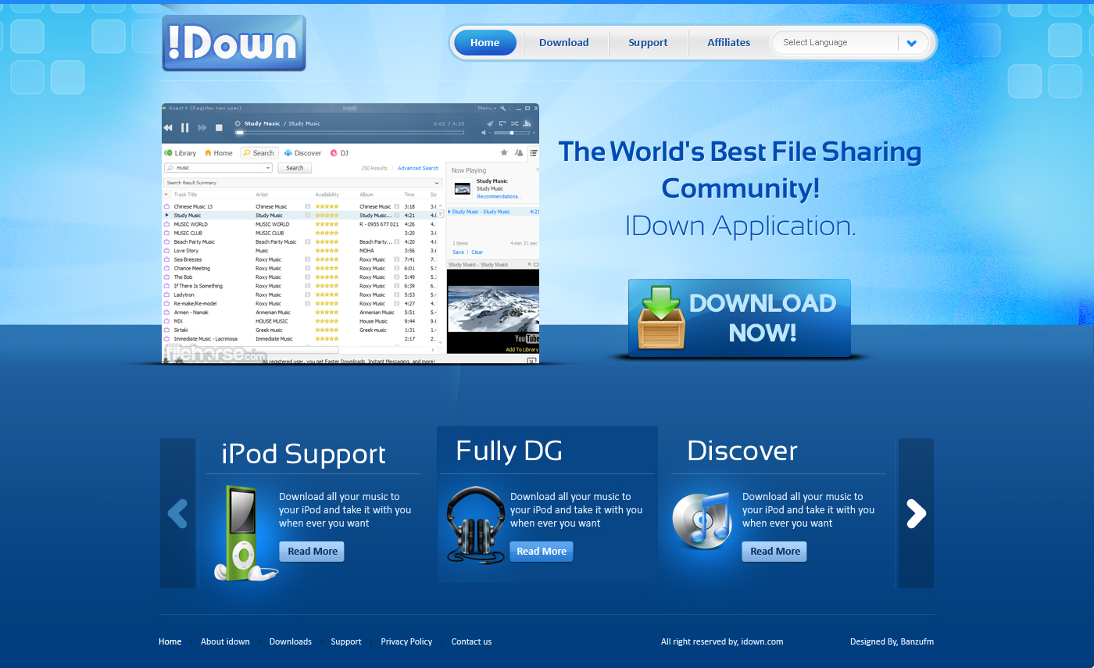
Task: Open the Guest user dropdown
Action: pos(177,108)
